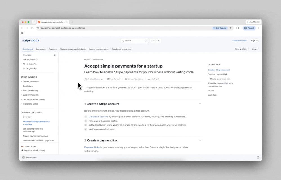Click the circular icon in bottom-right bar
The height and width of the screenshot is (180, 281).
click(258, 158)
